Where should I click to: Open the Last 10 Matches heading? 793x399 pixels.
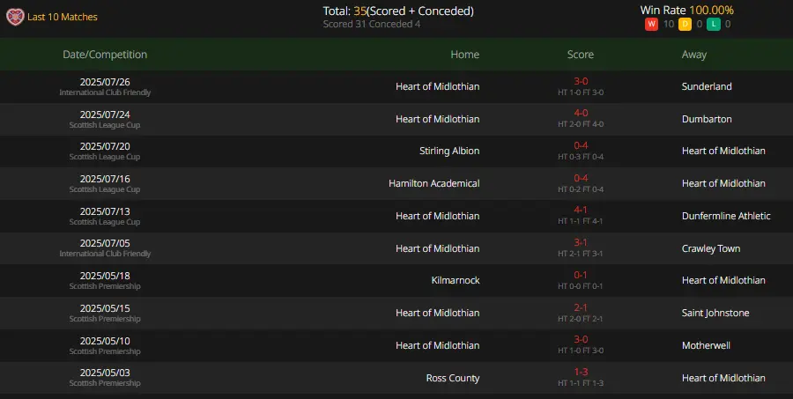[x=63, y=17]
